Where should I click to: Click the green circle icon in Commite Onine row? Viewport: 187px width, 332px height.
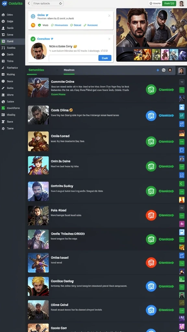[151, 89]
